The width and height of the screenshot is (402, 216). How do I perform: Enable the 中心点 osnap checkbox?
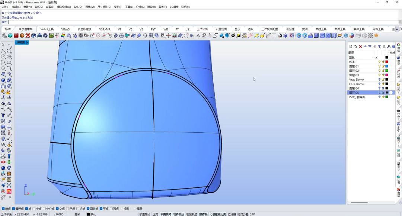pos(44,209)
